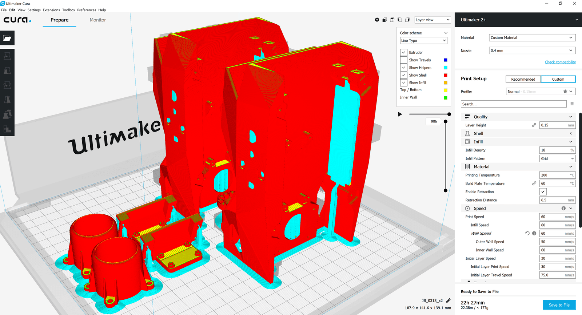Image resolution: width=582 pixels, height=315 pixels.
Task: Click the bottom handle of the layer slider
Action: click(446, 190)
